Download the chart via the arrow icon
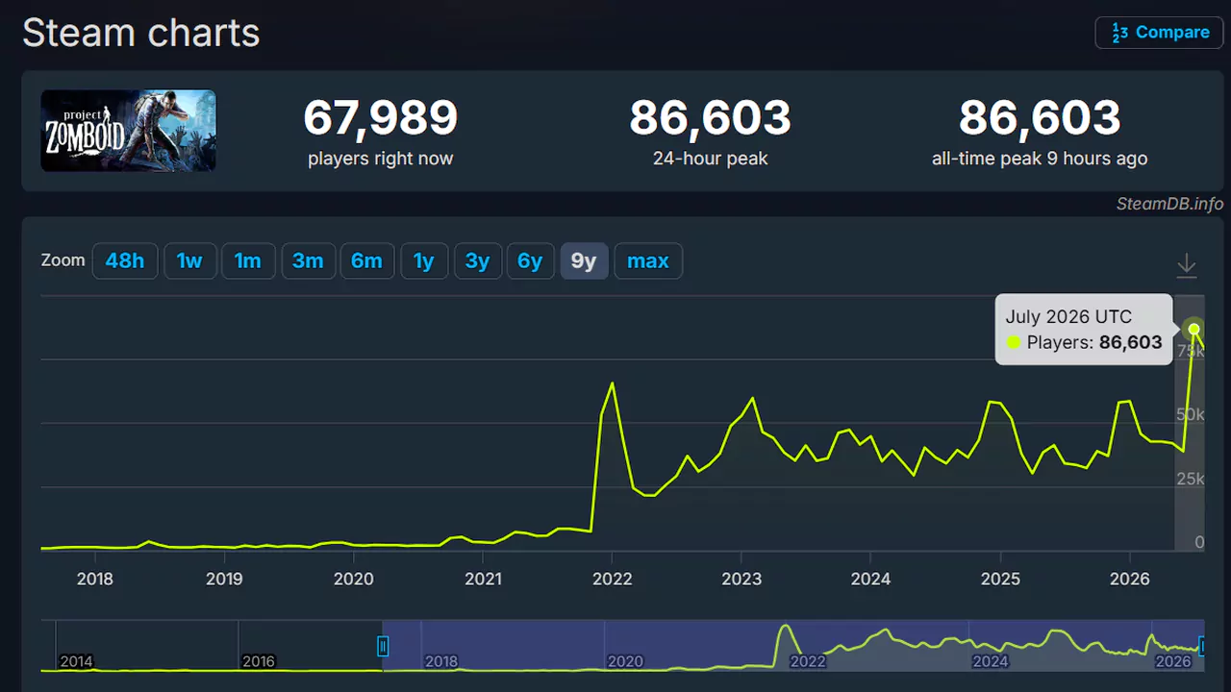The height and width of the screenshot is (692, 1231). pyautogui.click(x=1187, y=265)
